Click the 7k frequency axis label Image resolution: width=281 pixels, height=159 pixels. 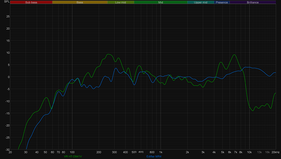[x=236, y=152]
